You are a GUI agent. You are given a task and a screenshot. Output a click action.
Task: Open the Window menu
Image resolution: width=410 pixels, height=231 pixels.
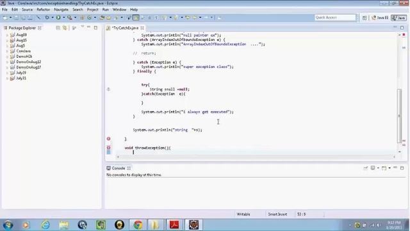click(119, 10)
